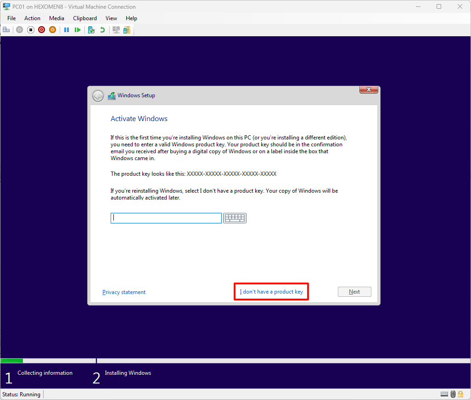Create a checkpoint using the toolbar icon
Viewport: 471px width, 400px height.
point(91,30)
